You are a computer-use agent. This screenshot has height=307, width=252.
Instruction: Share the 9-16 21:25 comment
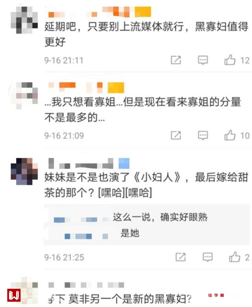tap(180, 257)
